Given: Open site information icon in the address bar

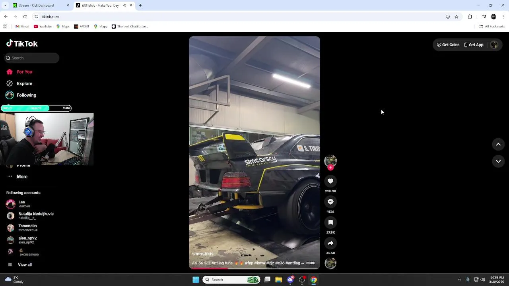Looking at the screenshot, I should point(36,17).
